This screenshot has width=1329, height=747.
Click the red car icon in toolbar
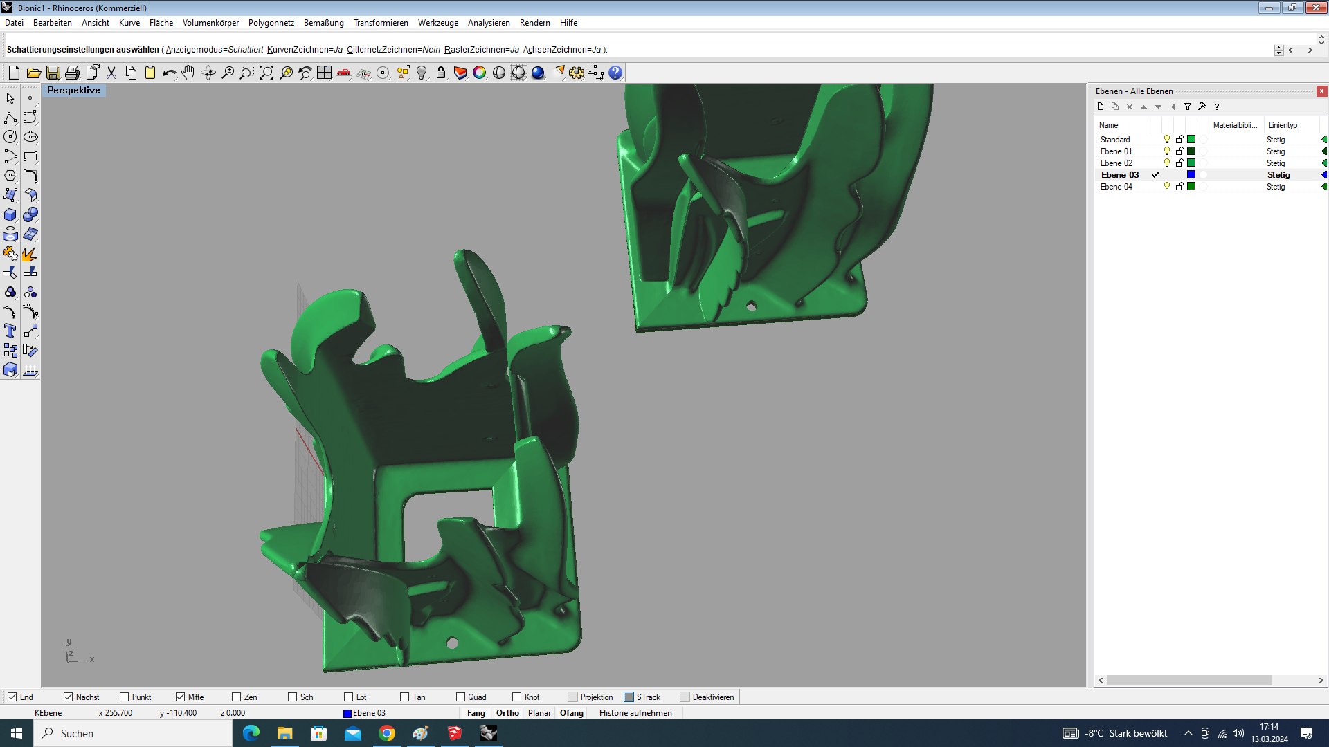[x=344, y=73]
